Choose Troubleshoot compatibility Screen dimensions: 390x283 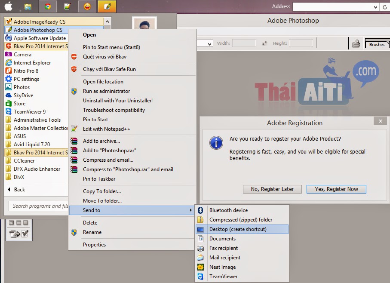coord(132,110)
